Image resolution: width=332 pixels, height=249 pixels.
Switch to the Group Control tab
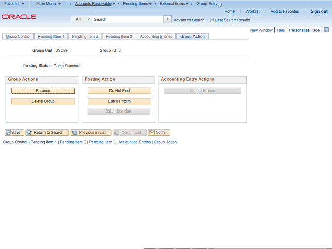18,36
